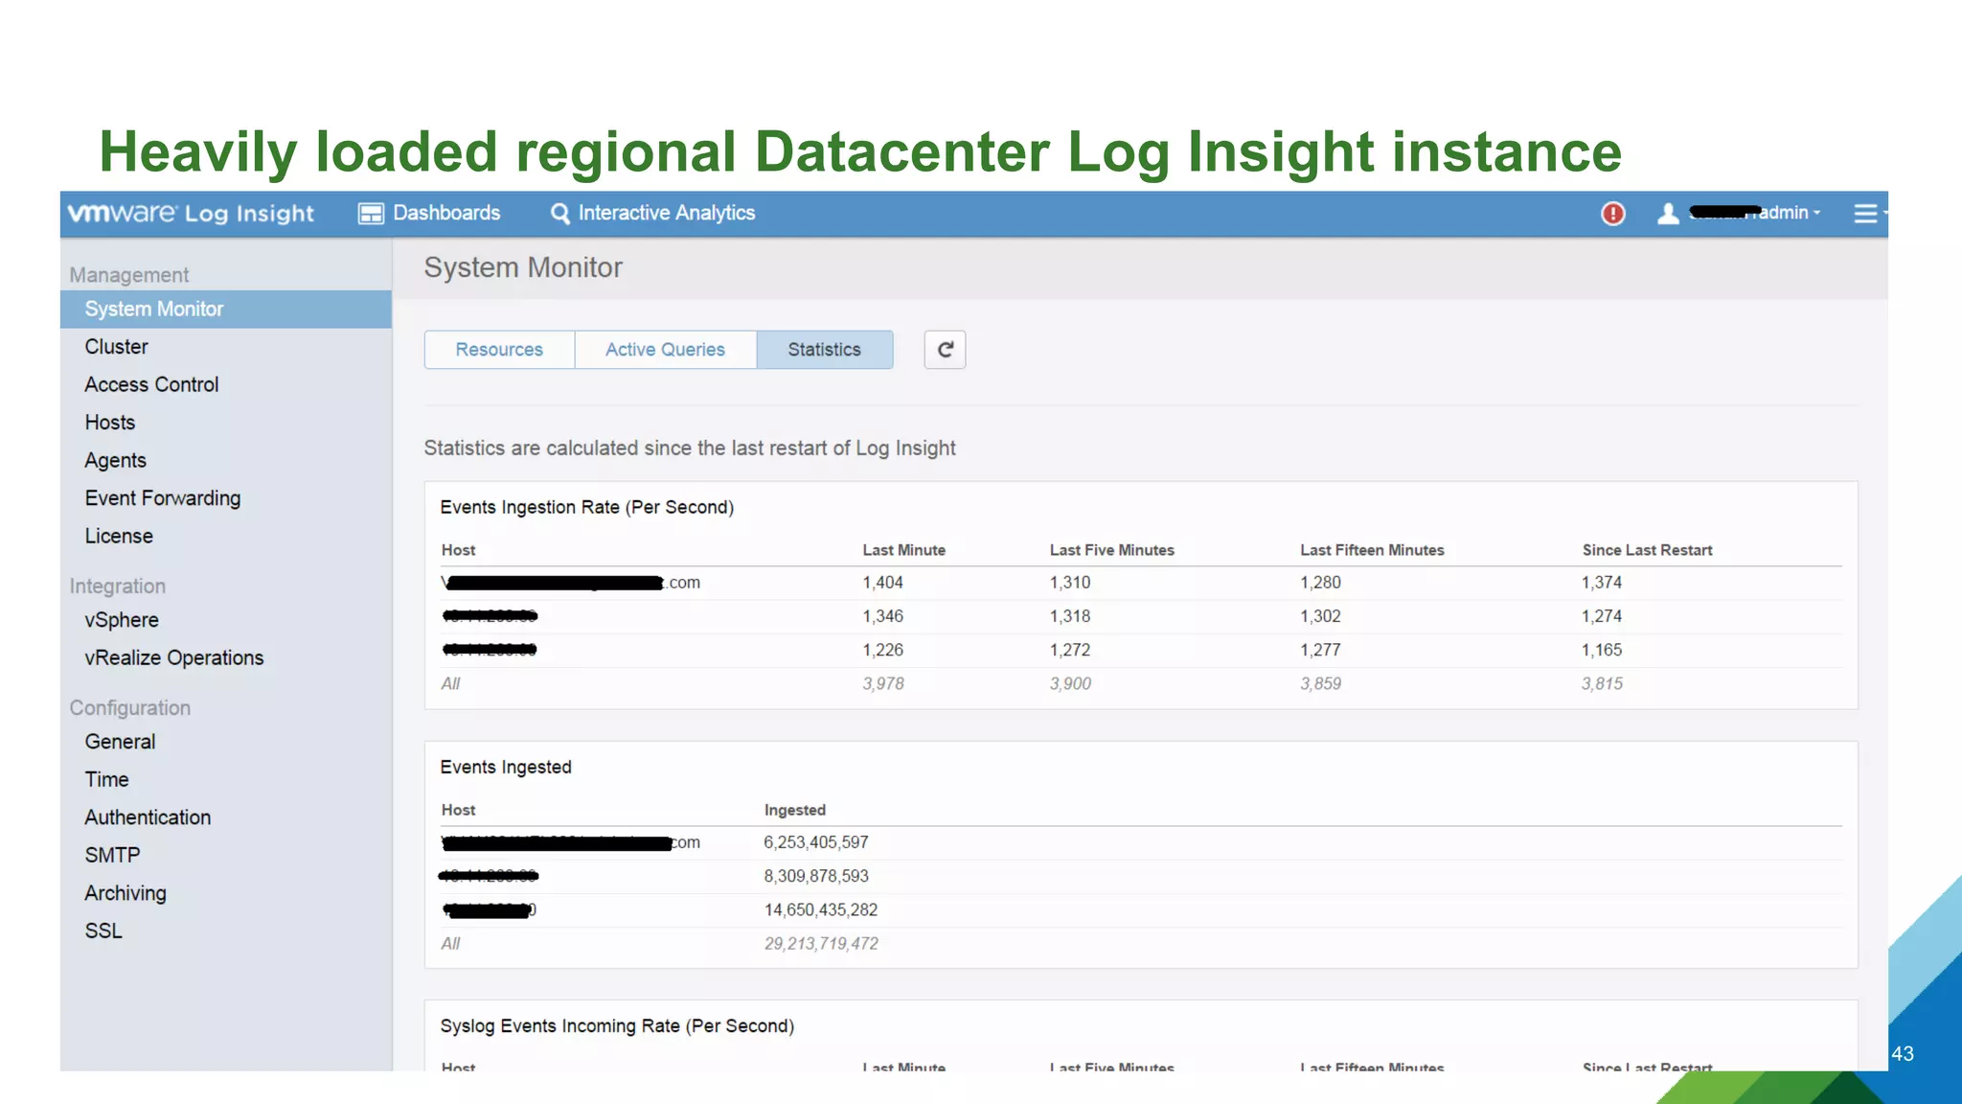Click the Since Last Restart column header
This screenshot has width=1962, height=1104.
pyautogui.click(x=1648, y=550)
